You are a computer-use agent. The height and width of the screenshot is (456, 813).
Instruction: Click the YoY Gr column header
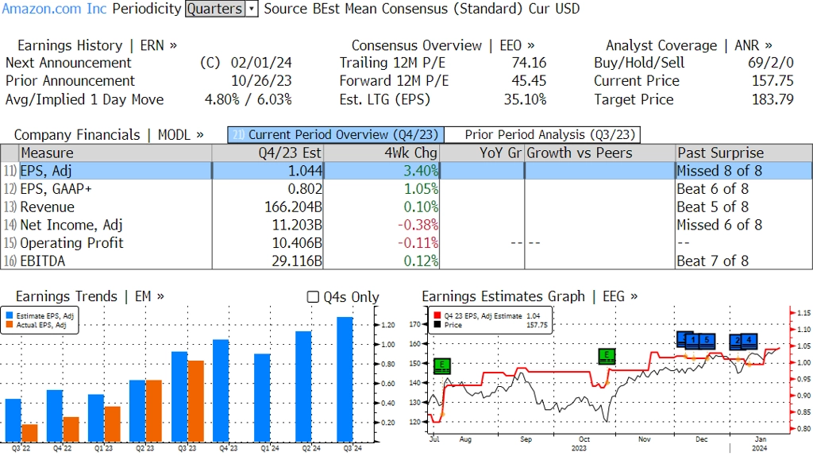(482, 153)
